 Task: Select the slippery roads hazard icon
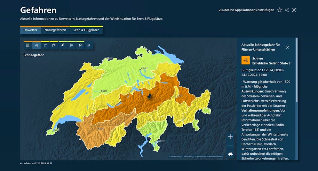45,45
